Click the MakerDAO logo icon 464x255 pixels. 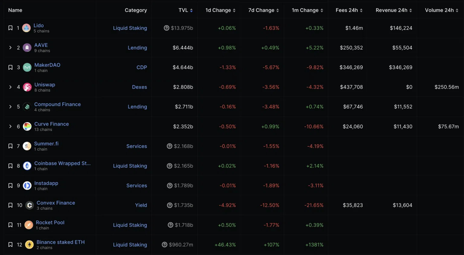27,68
